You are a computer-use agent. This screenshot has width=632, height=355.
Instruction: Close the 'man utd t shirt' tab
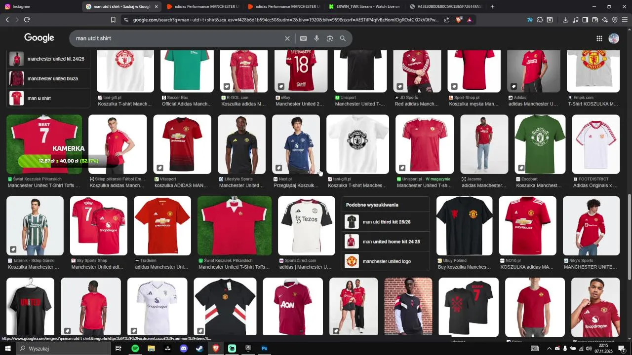pyautogui.click(x=157, y=6)
